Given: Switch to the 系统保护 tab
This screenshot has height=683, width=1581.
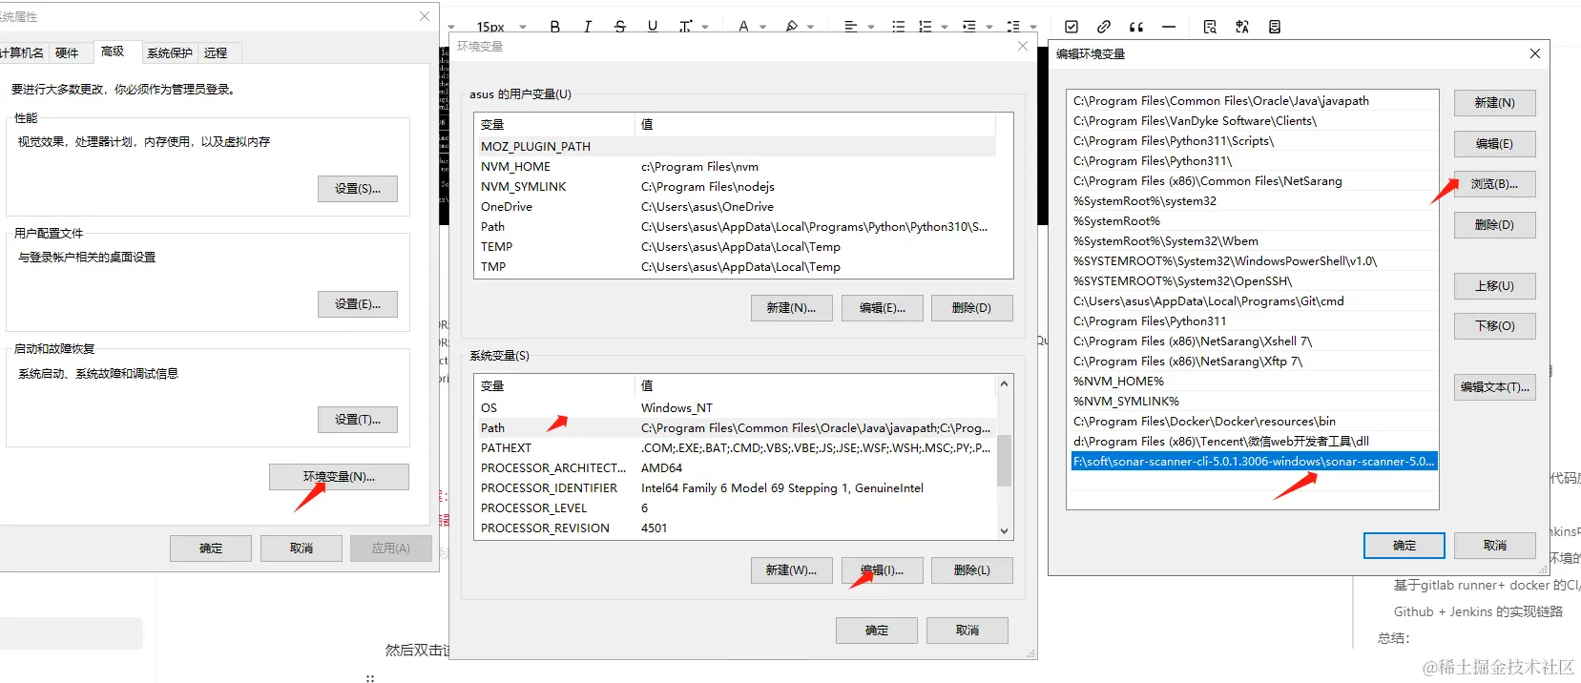Looking at the screenshot, I should (x=170, y=52).
